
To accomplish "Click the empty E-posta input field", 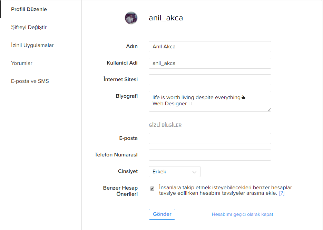I will point(210,138).
